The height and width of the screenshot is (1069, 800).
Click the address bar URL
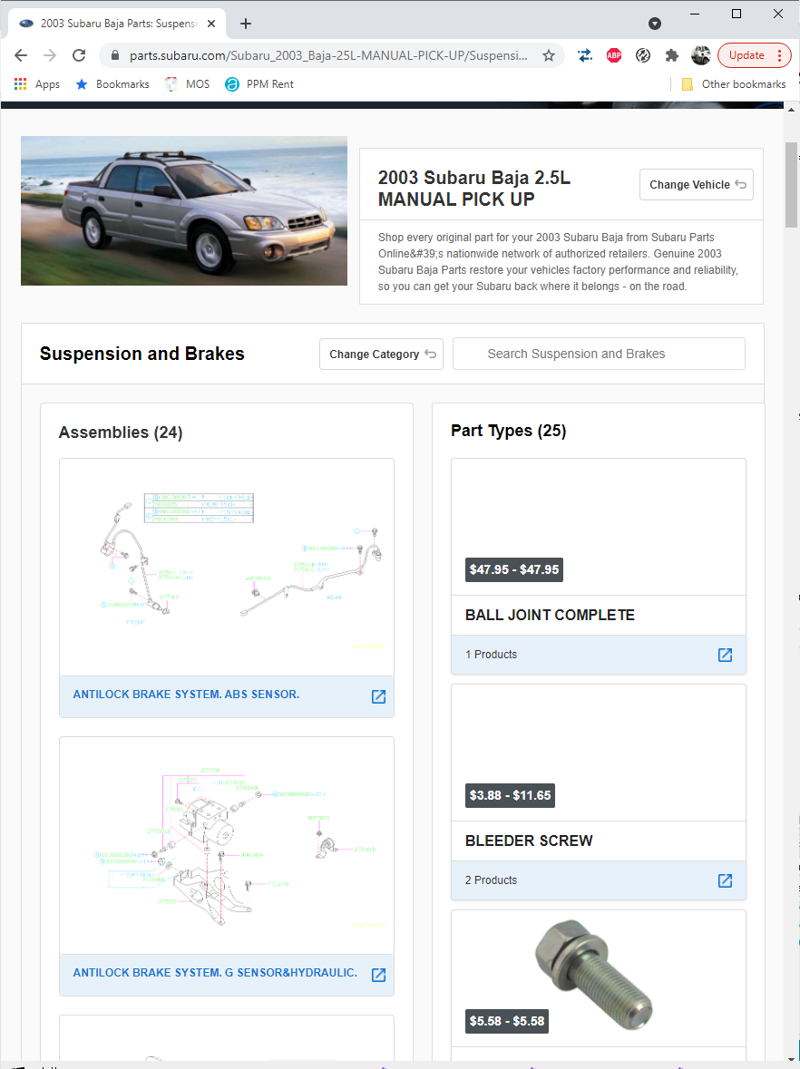coord(328,56)
